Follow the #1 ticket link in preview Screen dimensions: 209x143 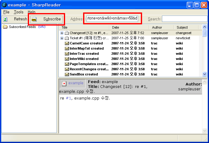pyautogui.click(x=68, y=98)
